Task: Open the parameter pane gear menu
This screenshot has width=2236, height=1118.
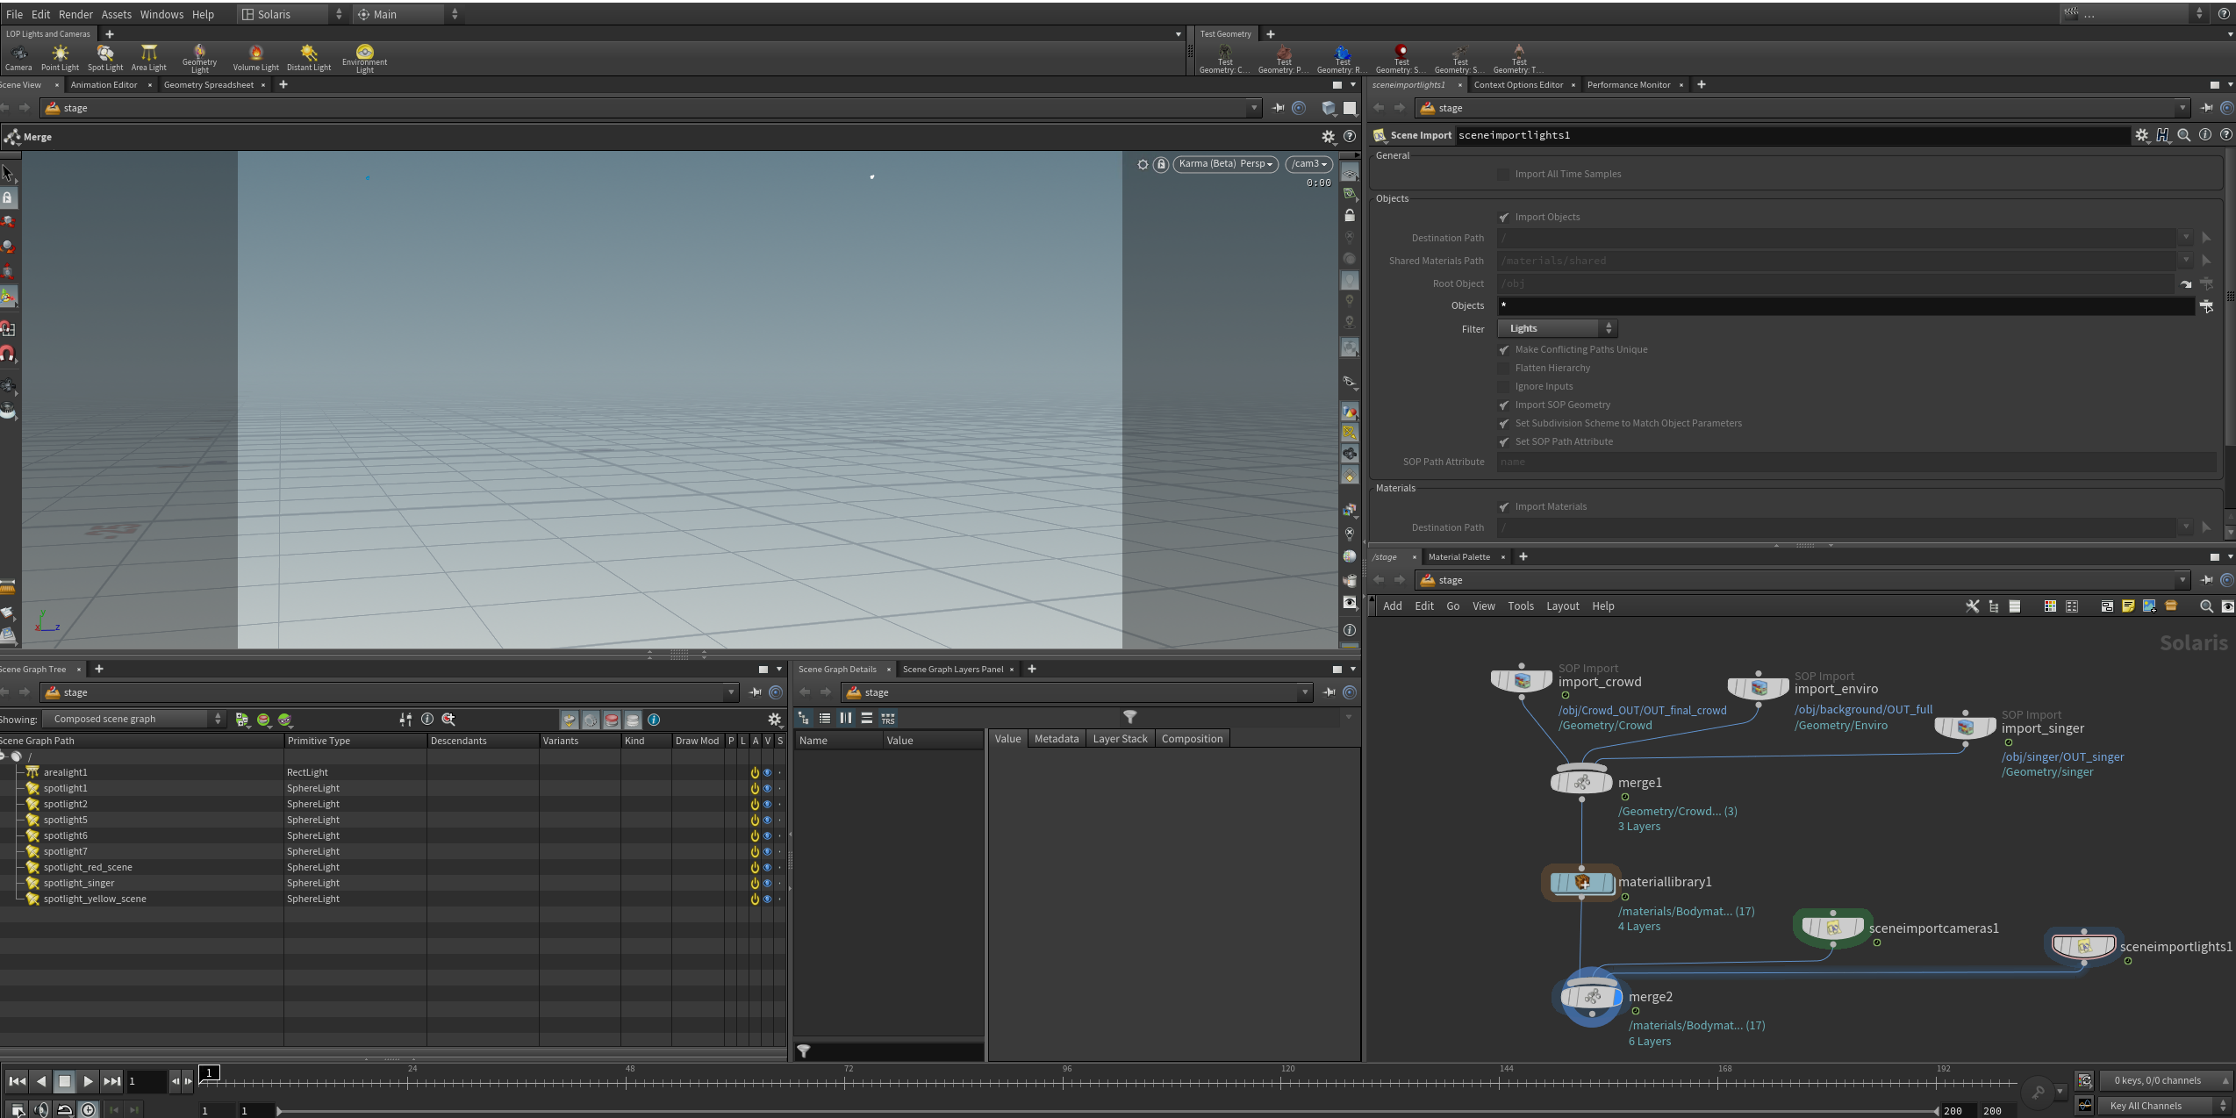Action: [x=2141, y=135]
